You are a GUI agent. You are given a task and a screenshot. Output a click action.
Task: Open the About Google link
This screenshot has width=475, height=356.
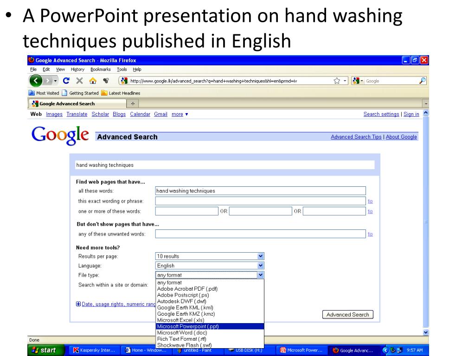tap(401, 137)
